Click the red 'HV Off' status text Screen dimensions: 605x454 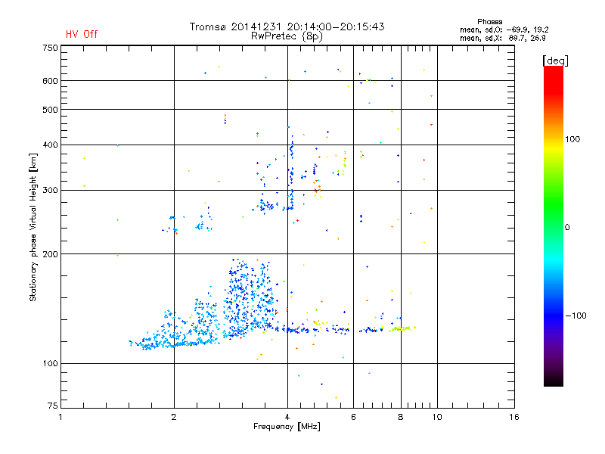[x=82, y=34]
